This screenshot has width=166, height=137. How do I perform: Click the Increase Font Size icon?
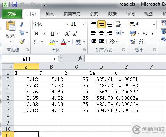coord(68,34)
